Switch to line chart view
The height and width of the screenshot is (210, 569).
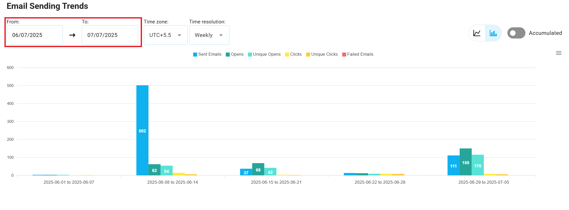coord(477,33)
